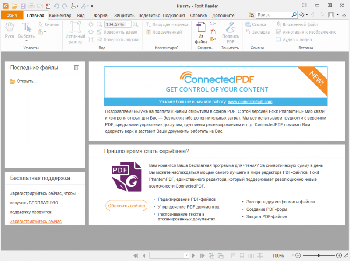Click the zoom slider handle in status bar

click(x=319, y=255)
